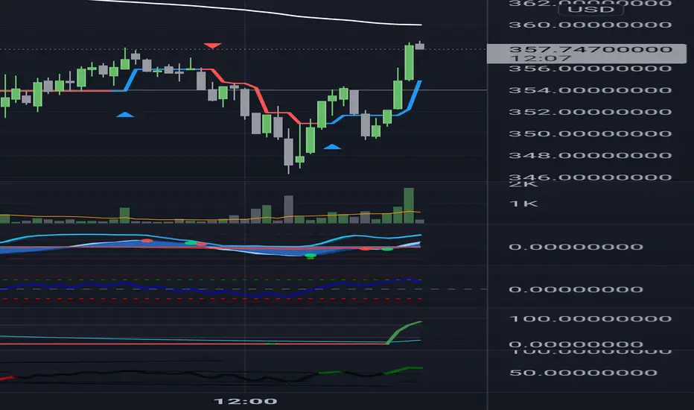Click the 356.00000000 price axis label

pyautogui.click(x=590, y=69)
